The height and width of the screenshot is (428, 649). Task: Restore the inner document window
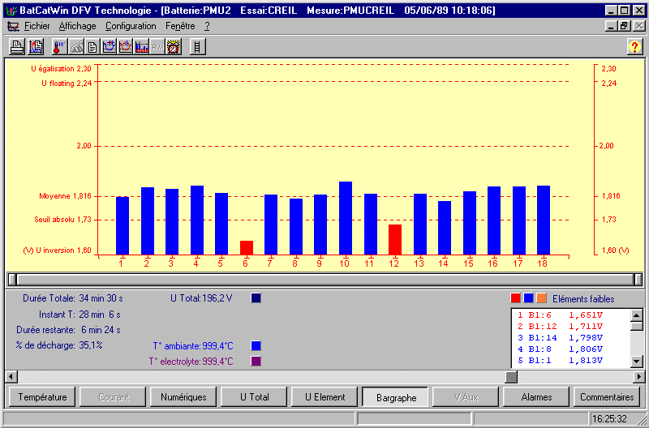pos(624,26)
